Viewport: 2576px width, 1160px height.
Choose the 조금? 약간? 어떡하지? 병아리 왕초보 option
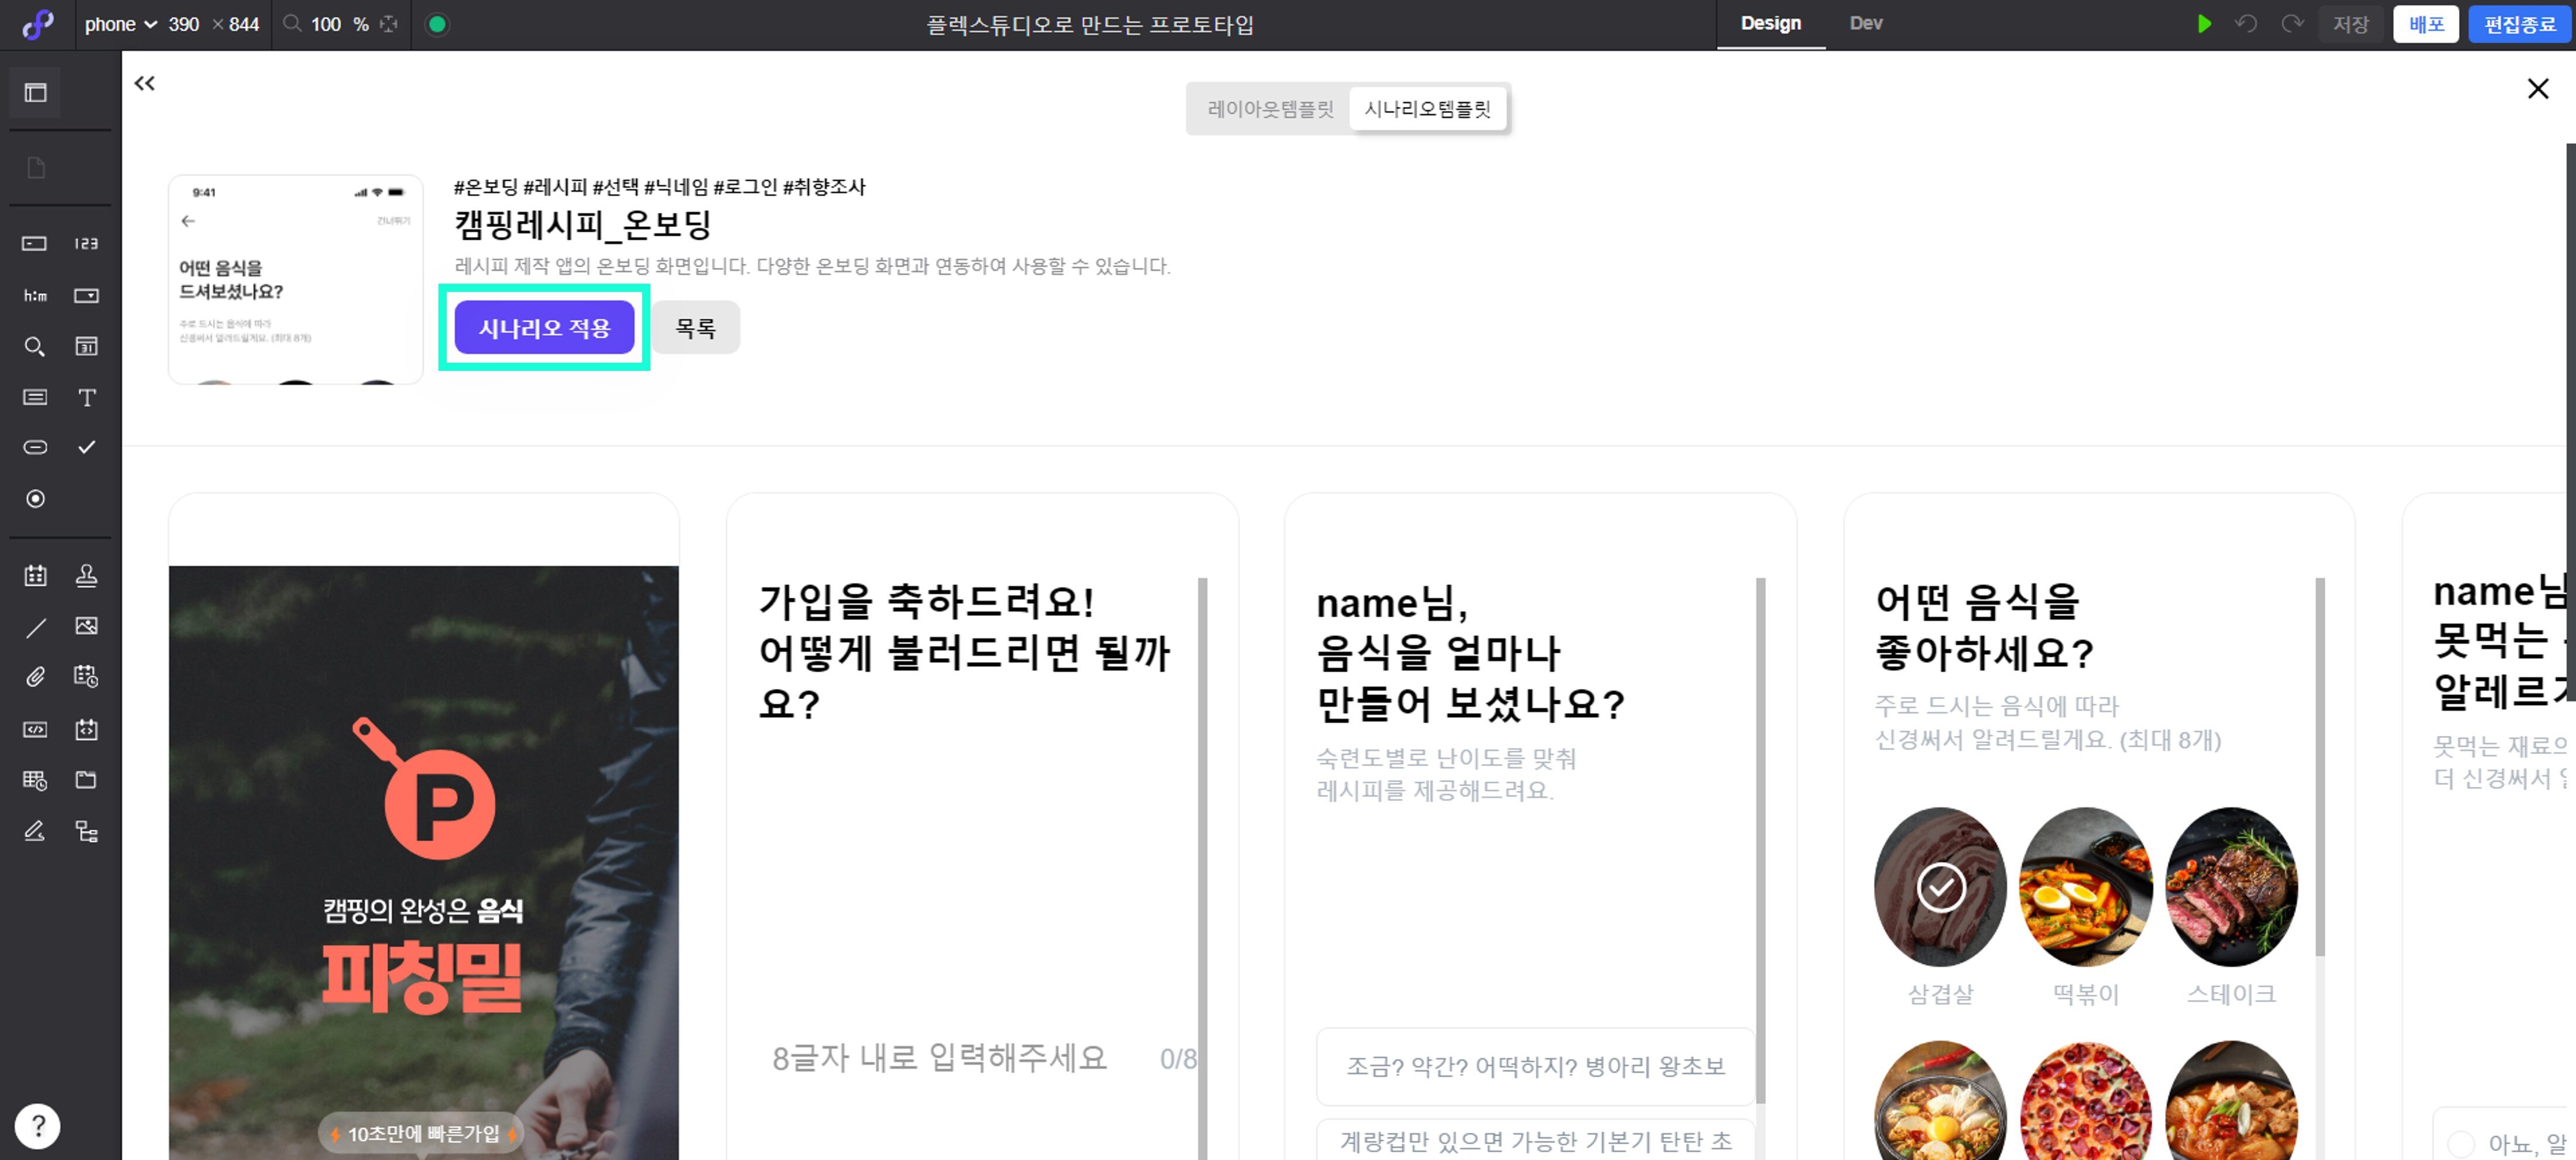[x=1535, y=1066]
